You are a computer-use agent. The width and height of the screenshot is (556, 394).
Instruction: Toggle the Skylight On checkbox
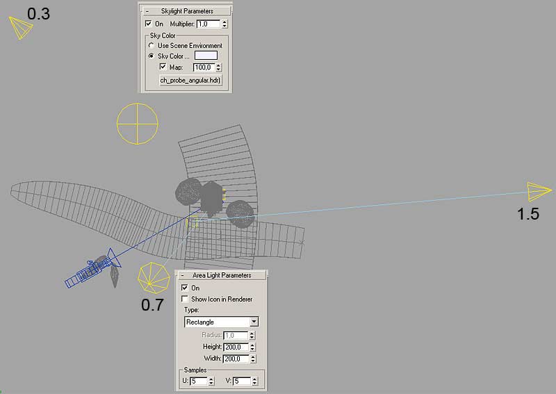[x=149, y=24]
